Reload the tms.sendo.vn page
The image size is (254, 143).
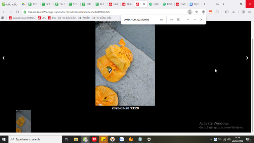17,12
